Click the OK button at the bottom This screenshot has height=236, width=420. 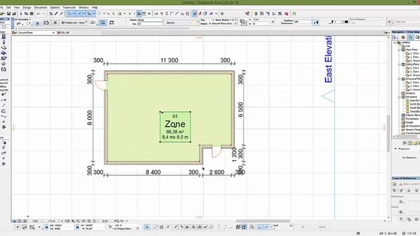303,227
